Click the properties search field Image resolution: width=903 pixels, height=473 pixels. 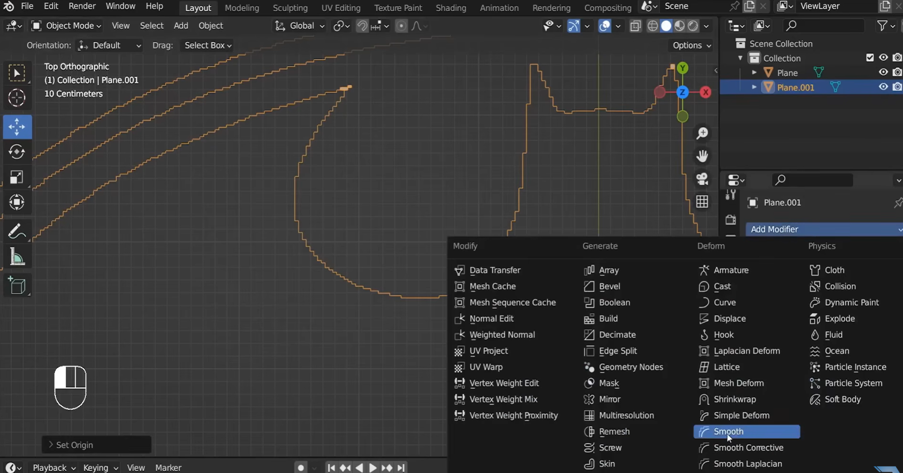(x=812, y=180)
